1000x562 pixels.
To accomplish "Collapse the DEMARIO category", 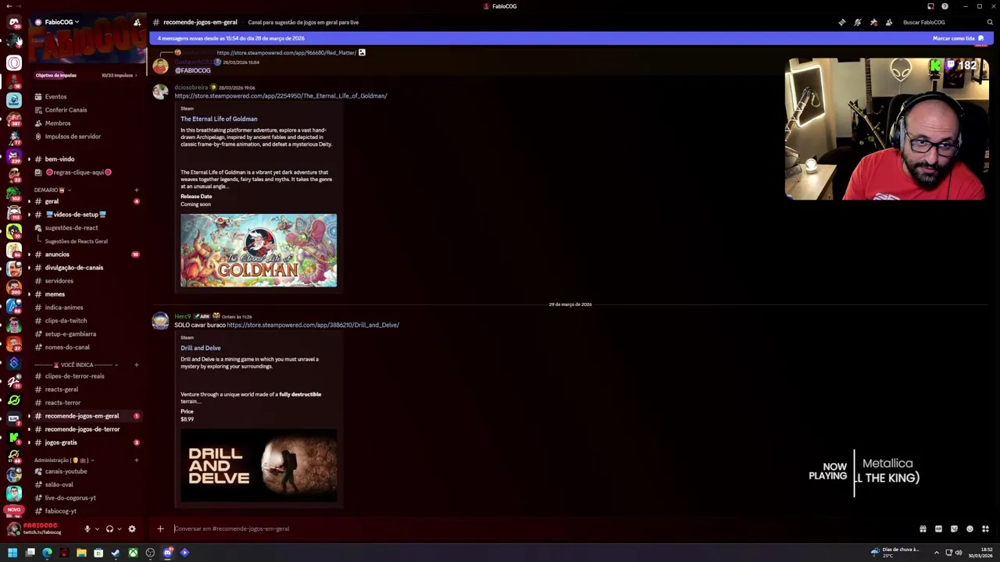I will coord(52,190).
